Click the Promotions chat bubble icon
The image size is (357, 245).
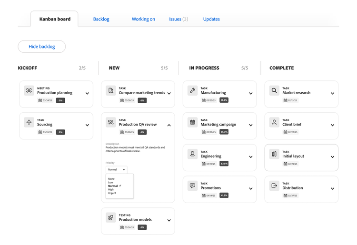192,186
